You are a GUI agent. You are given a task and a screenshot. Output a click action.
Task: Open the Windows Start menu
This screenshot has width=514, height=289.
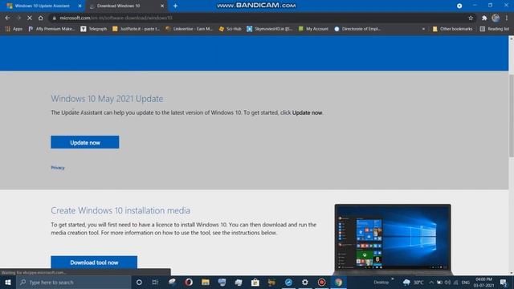[x=8, y=282]
